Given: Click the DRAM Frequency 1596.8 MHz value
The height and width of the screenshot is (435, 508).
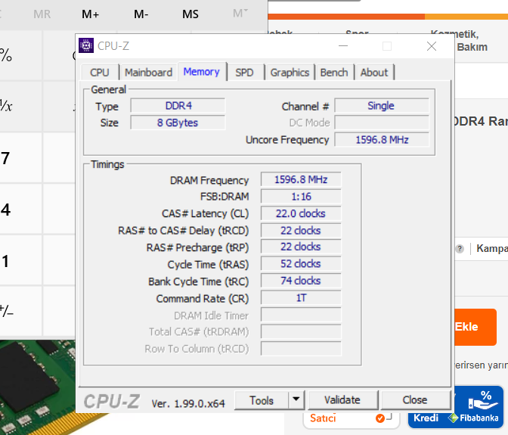Looking at the screenshot, I should (x=301, y=179).
